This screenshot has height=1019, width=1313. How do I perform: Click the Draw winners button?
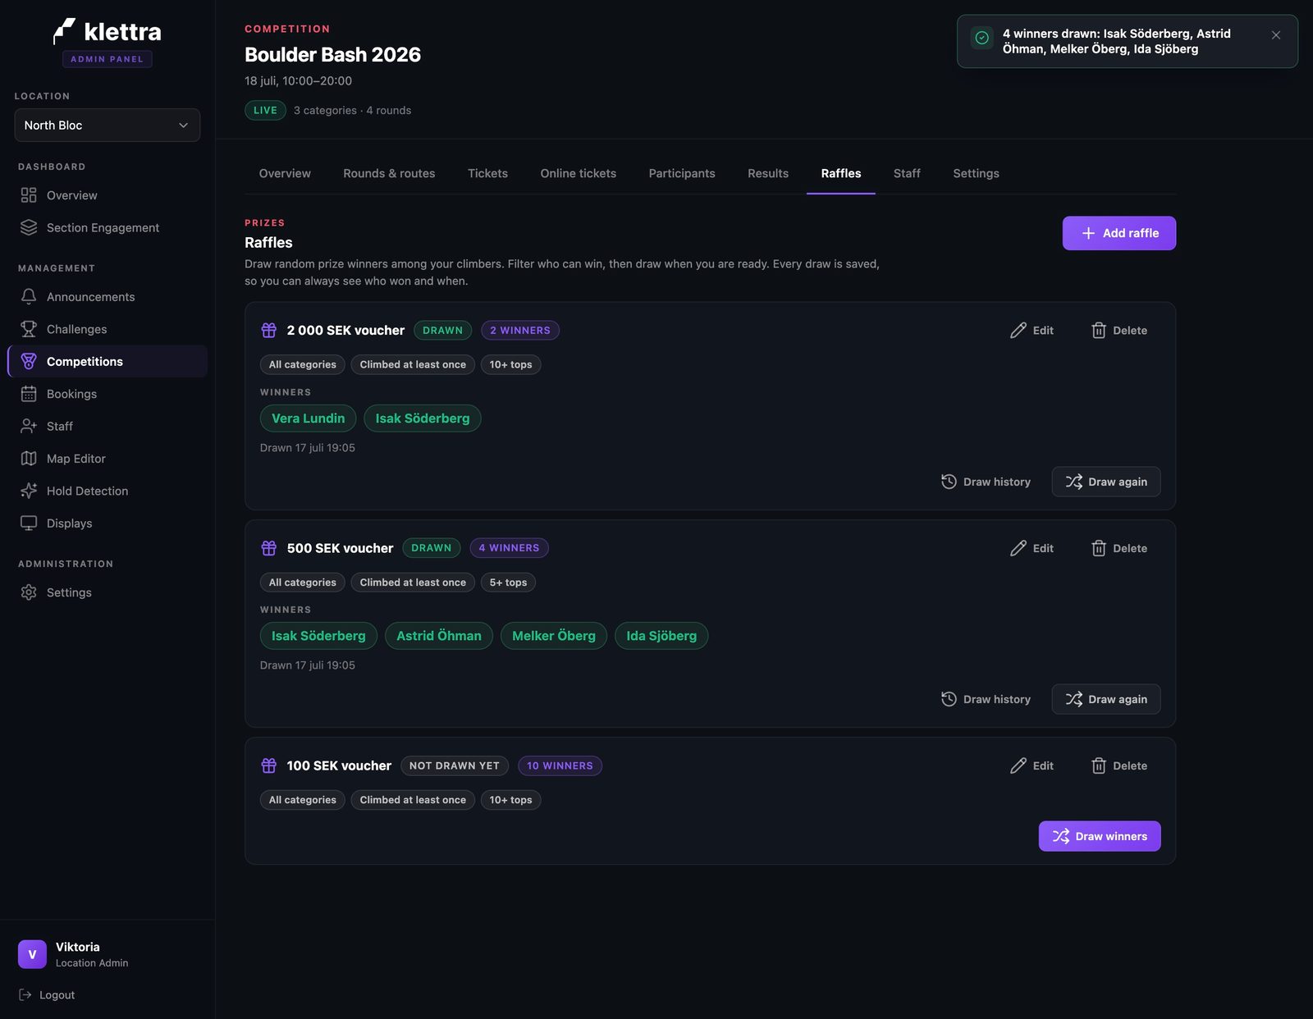[1100, 836]
